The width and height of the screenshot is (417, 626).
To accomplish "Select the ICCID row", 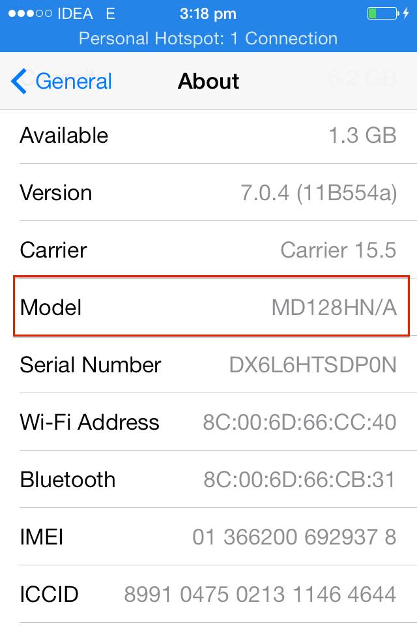I will tap(208, 595).
